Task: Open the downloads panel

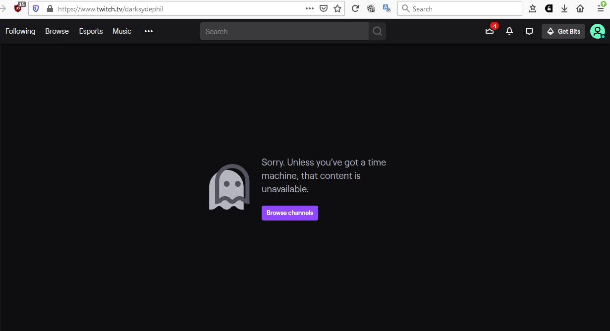Action: click(x=564, y=8)
